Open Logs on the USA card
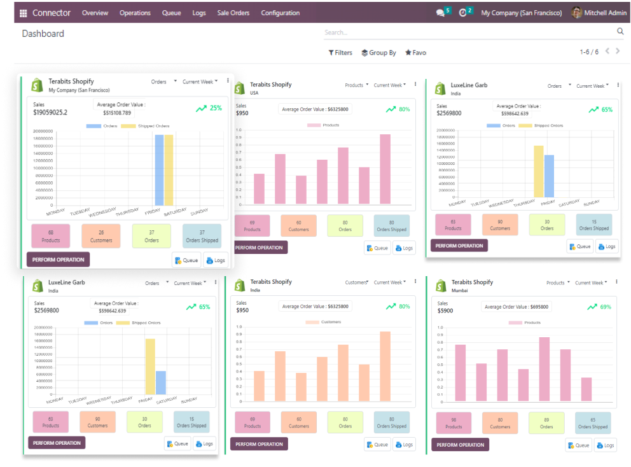Image resolution: width=631 pixels, height=467 pixels. click(x=404, y=248)
